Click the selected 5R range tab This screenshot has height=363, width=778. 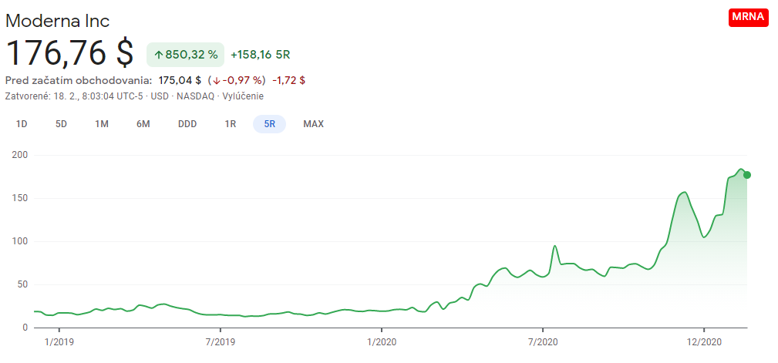tap(269, 124)
